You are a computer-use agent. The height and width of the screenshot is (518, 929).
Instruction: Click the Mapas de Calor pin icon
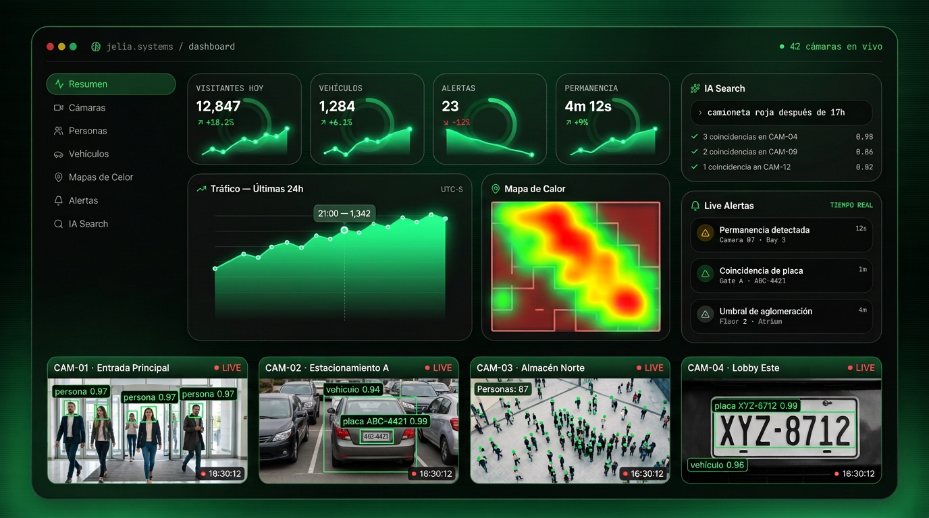59,177
